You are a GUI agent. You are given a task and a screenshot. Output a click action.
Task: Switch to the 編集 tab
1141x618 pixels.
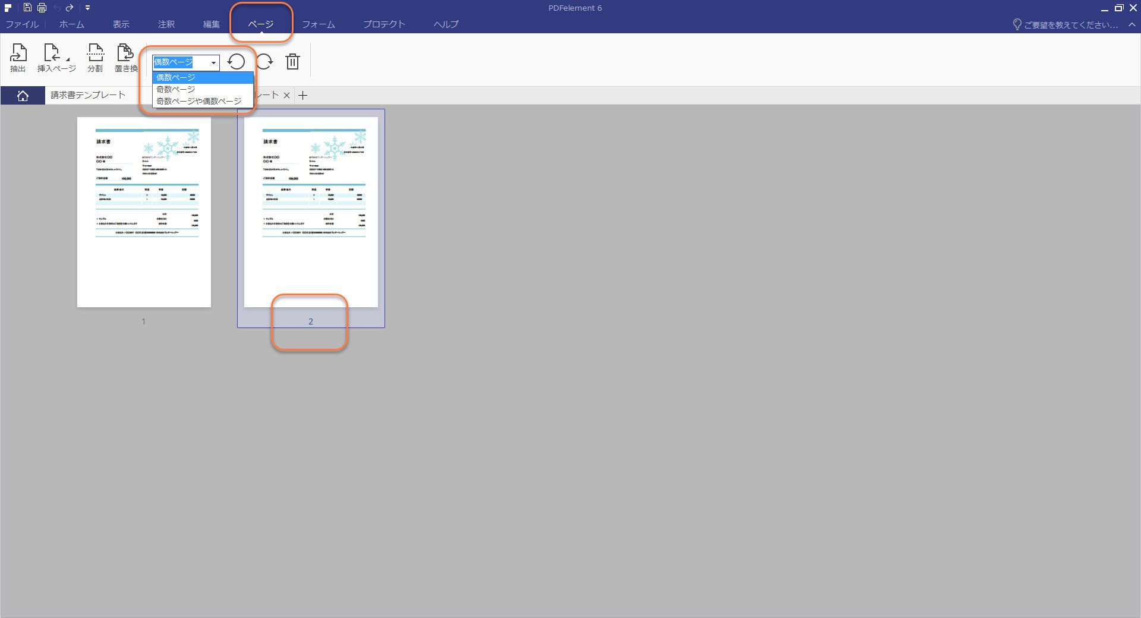pos(212,24)
